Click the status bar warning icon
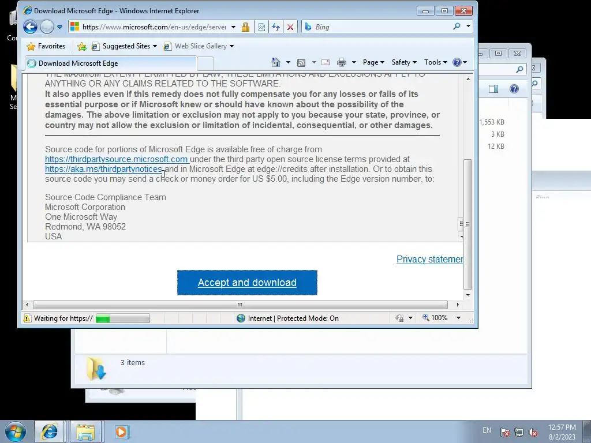Viewport: 591px width, 443px height. tap(27, 318)
